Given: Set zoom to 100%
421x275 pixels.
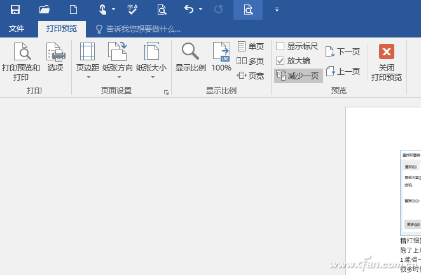Looking at the screenshot, I should point(221,57).
